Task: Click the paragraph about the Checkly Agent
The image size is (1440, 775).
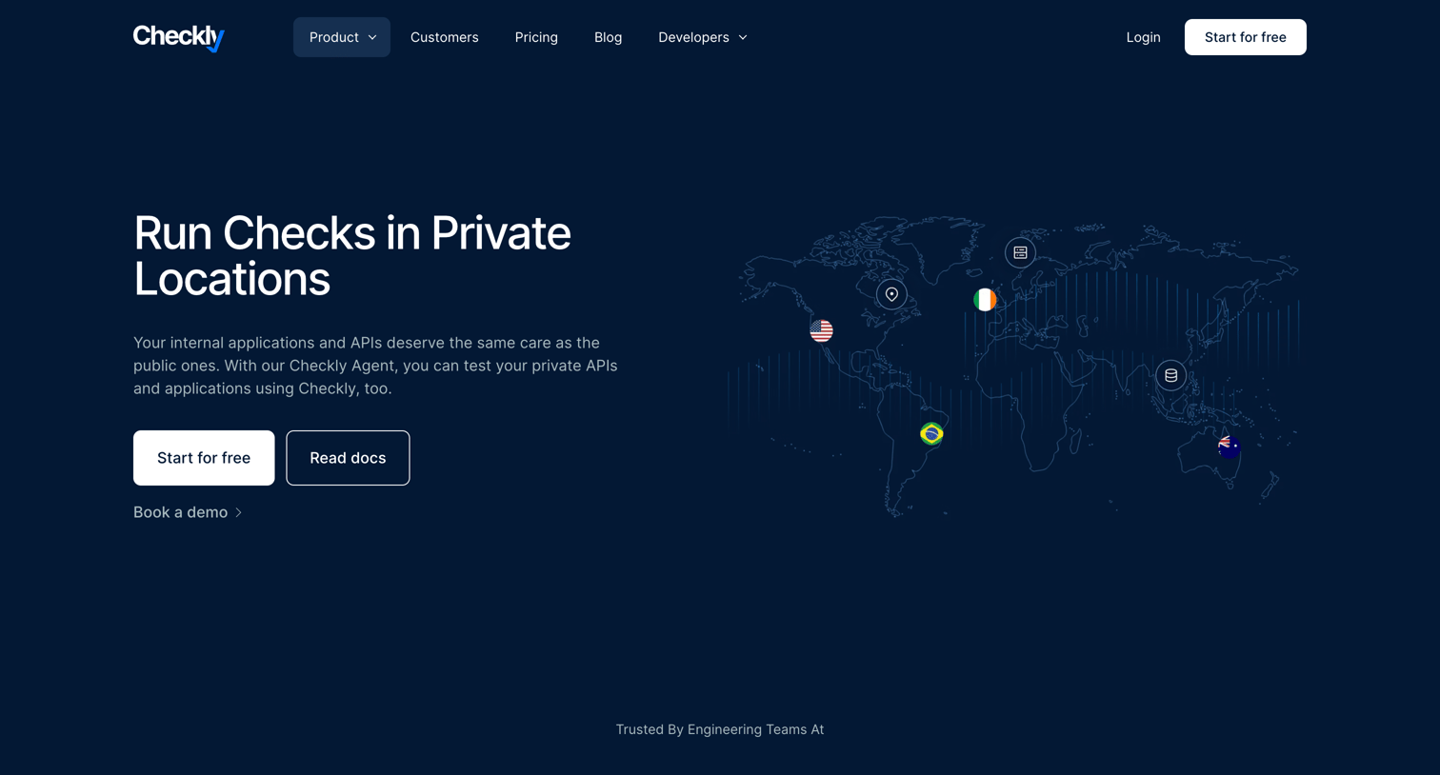Action: [375, 366]
